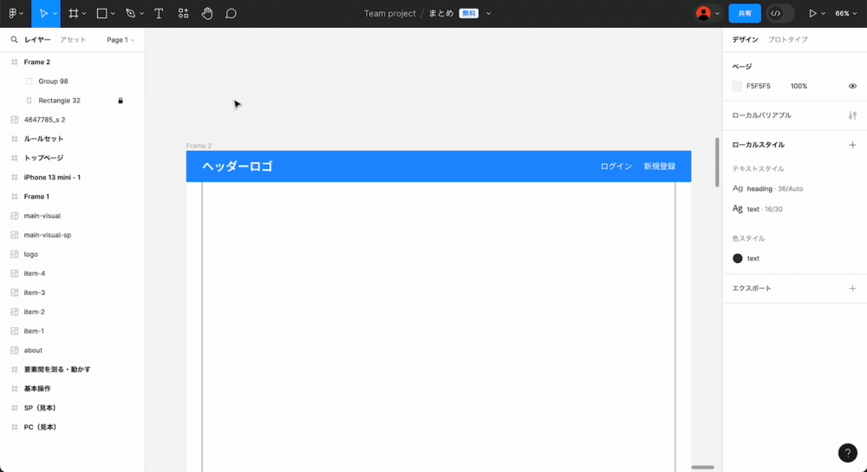Select the Rectangle shape tool

point(101,13)
